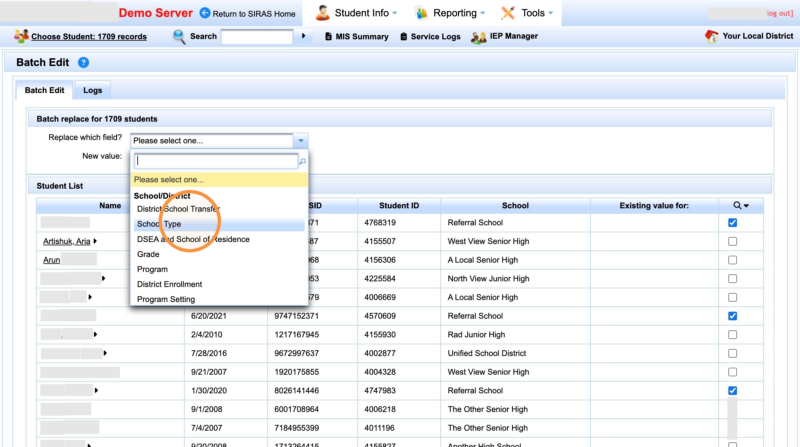
Task: Click the Your Local District house icon
Action: [712, 36]
